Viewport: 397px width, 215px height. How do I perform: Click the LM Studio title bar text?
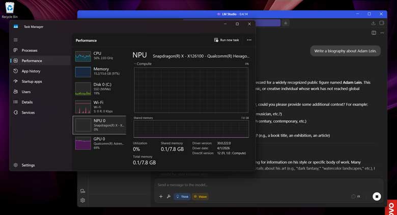(x=235, y=14)
